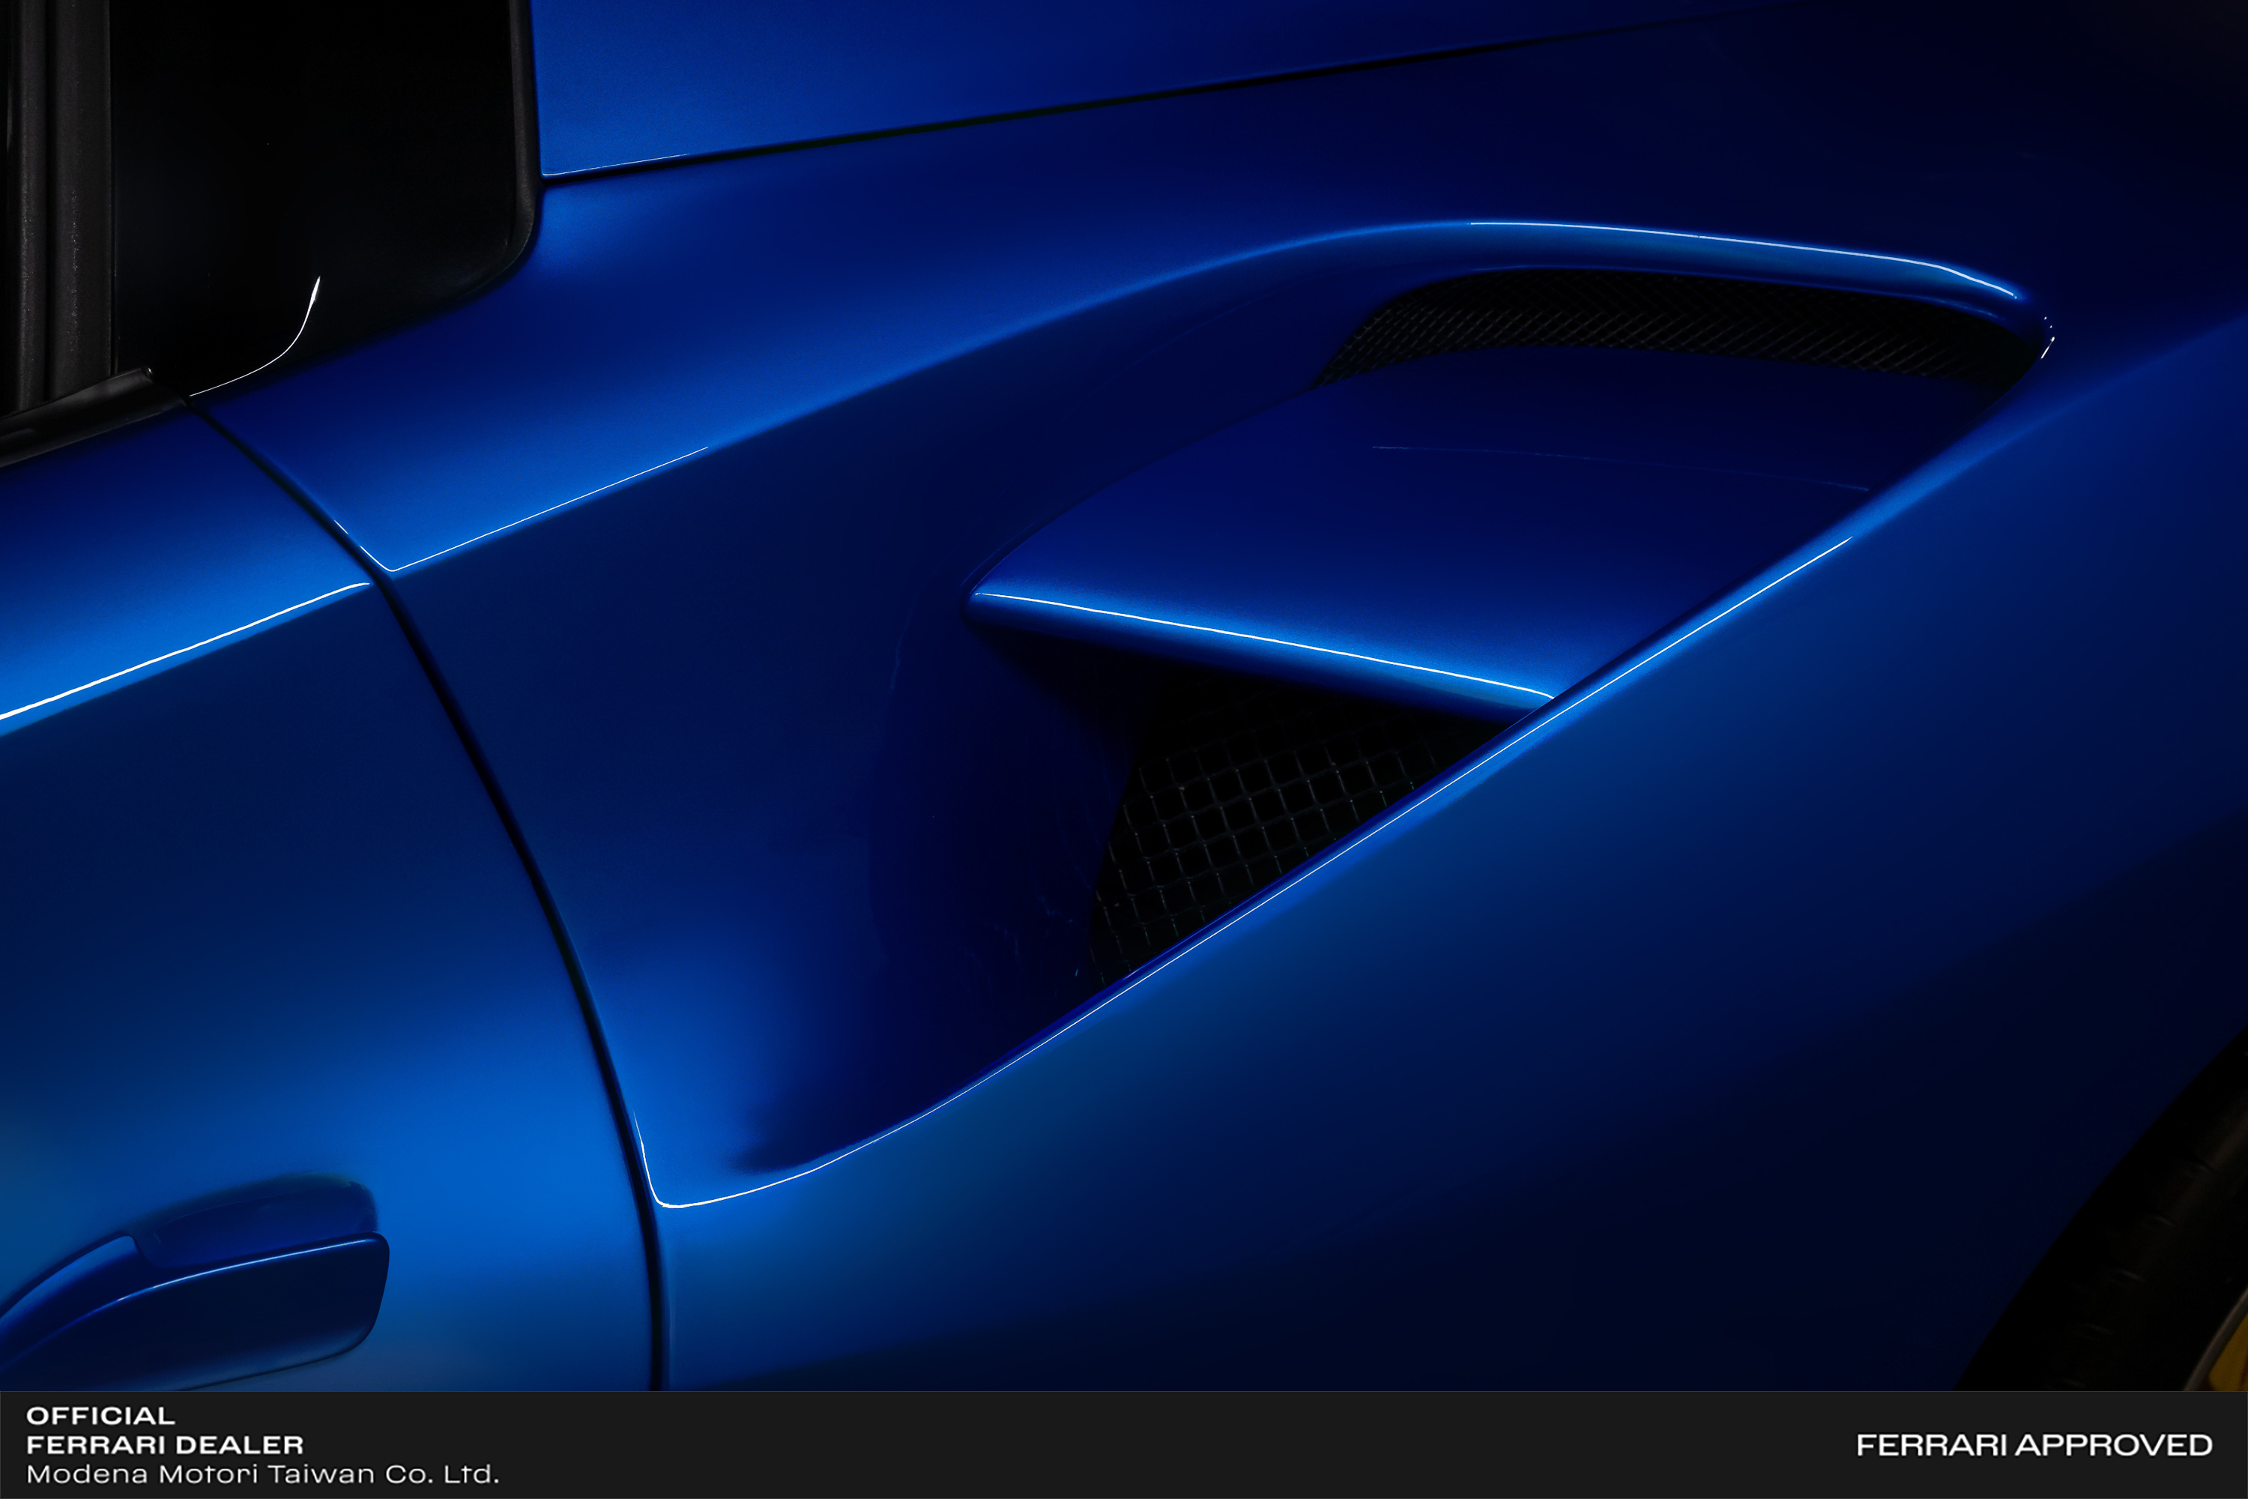The height and width of the screenshot is (1499, 2248).
Task: Click the FERRARI DEALER text
Action: [x=164, y=1444]
